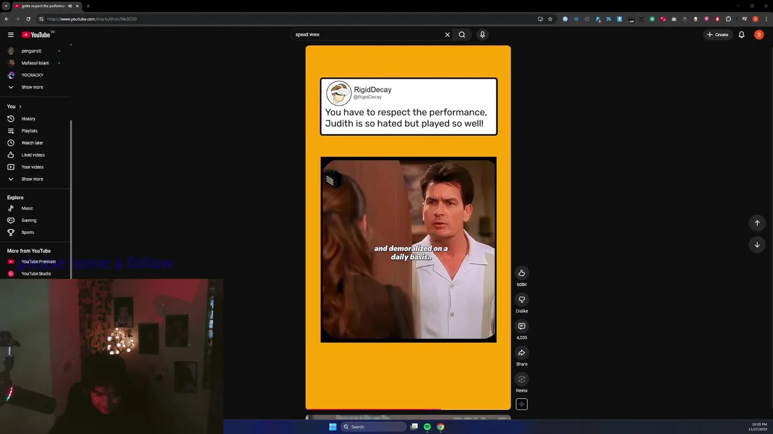
Task: Open the comments showing 4,035
Action: pyautogui.click(x=522, y=326)
